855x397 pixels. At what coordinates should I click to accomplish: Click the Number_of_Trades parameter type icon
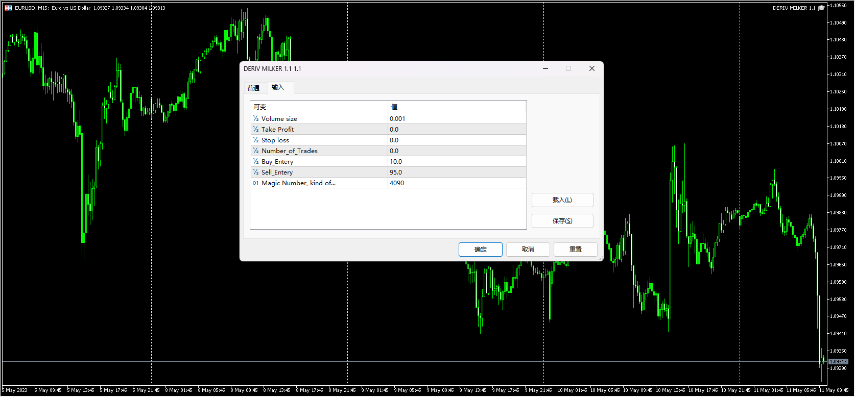tap(256, 151)
